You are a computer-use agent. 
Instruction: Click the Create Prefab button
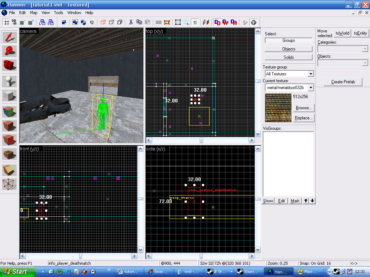point(343,82)
